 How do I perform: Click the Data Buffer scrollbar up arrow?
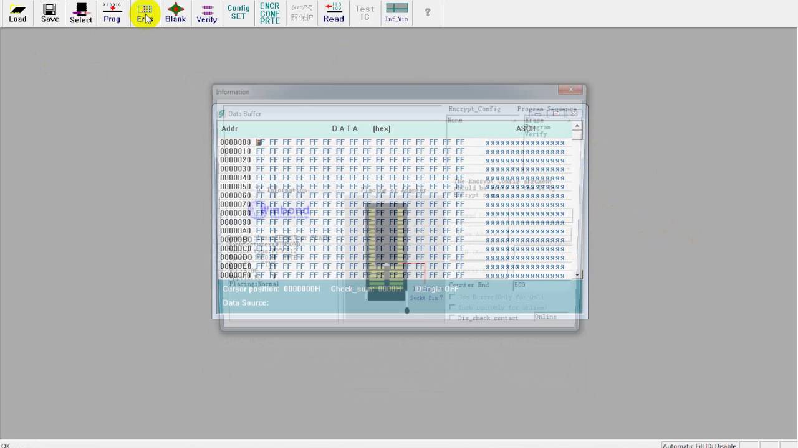577,126
